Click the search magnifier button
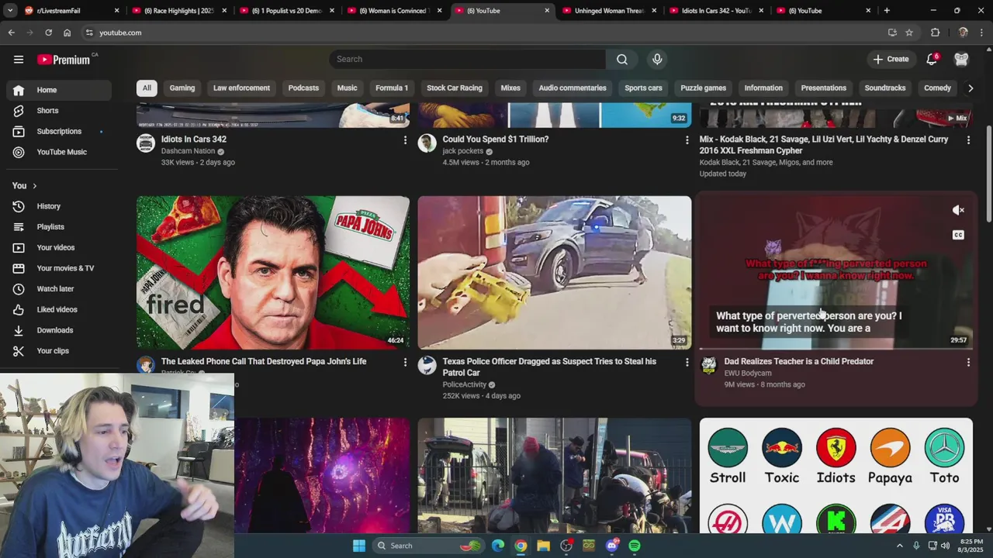This screenshot has height=558, width=993. (x=622, y=59)
